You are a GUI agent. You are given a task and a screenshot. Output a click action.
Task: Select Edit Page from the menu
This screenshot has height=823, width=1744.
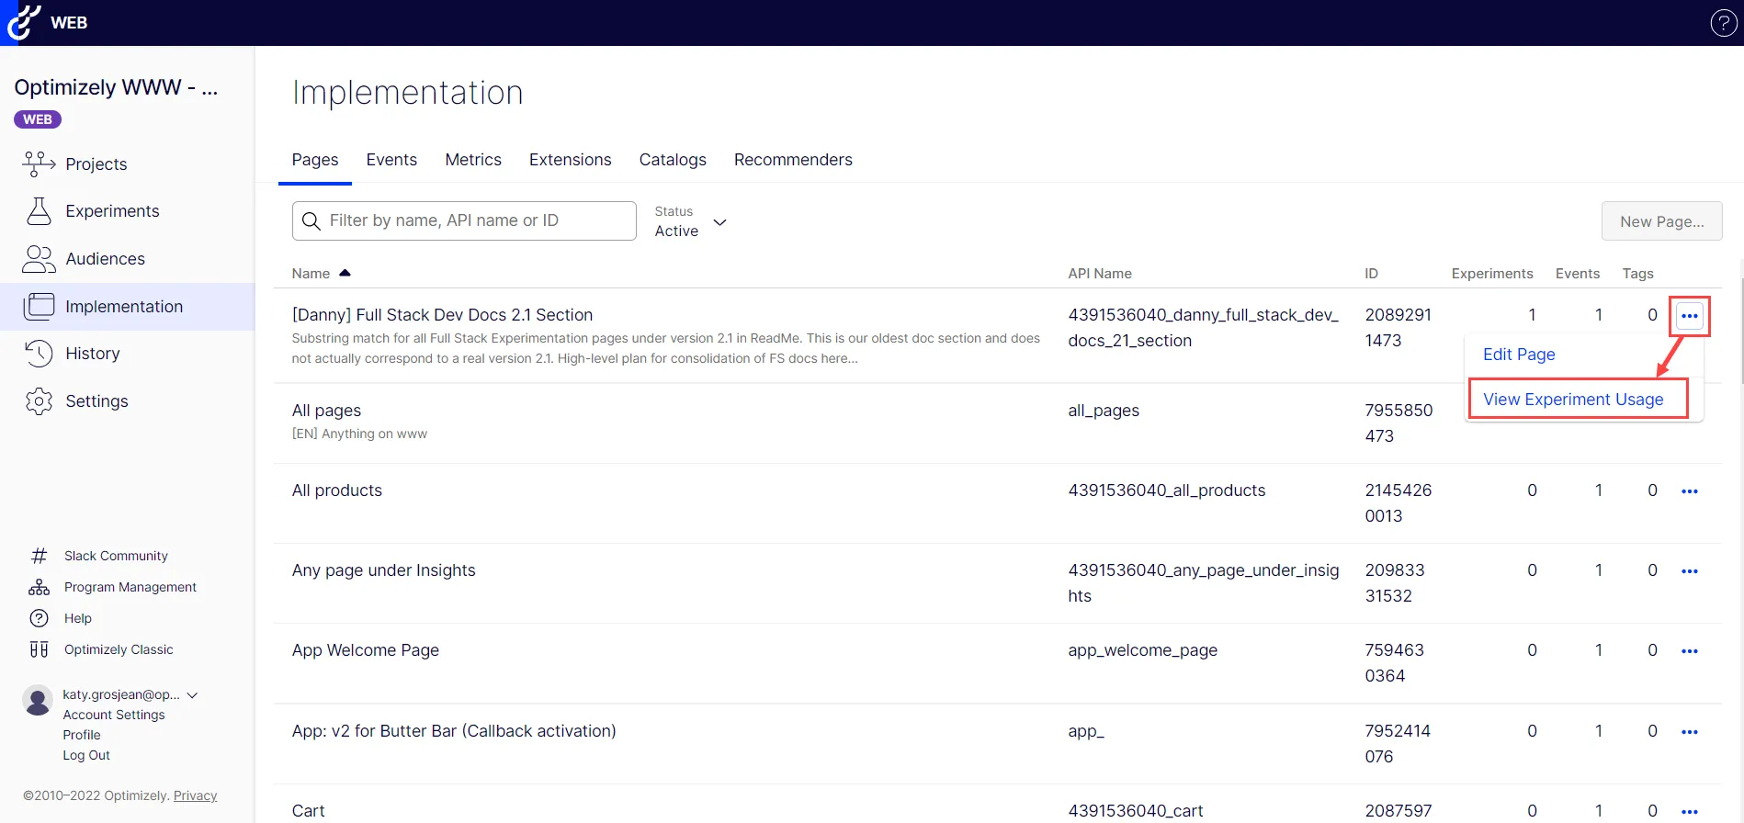(1519, 355)
